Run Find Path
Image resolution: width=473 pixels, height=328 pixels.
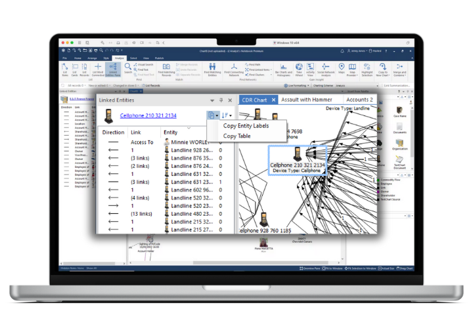pos(253,64)
